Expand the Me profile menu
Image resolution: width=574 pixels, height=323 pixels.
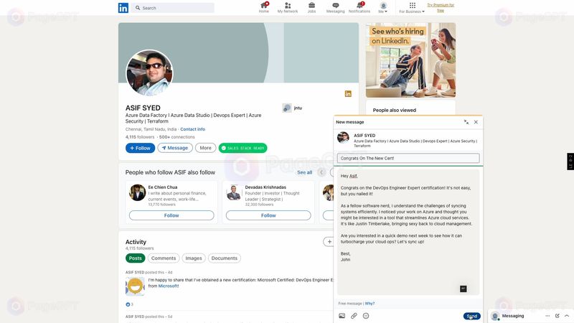(383, 7)
